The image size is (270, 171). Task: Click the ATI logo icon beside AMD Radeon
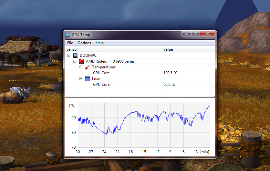(x=81, y=61)
